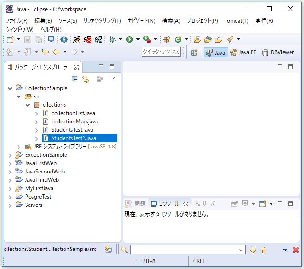Collapse all in Package Explorer
The width and height of the screenshot is (304, 269).
point(75,79)
